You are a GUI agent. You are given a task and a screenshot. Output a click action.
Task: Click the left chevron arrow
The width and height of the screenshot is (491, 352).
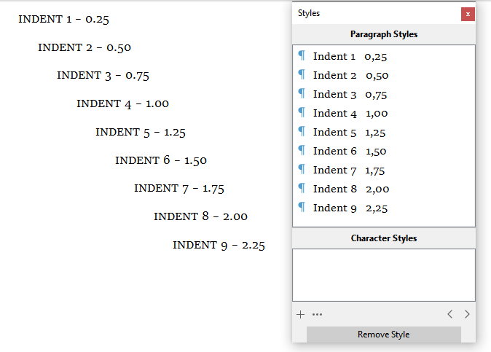449,314
